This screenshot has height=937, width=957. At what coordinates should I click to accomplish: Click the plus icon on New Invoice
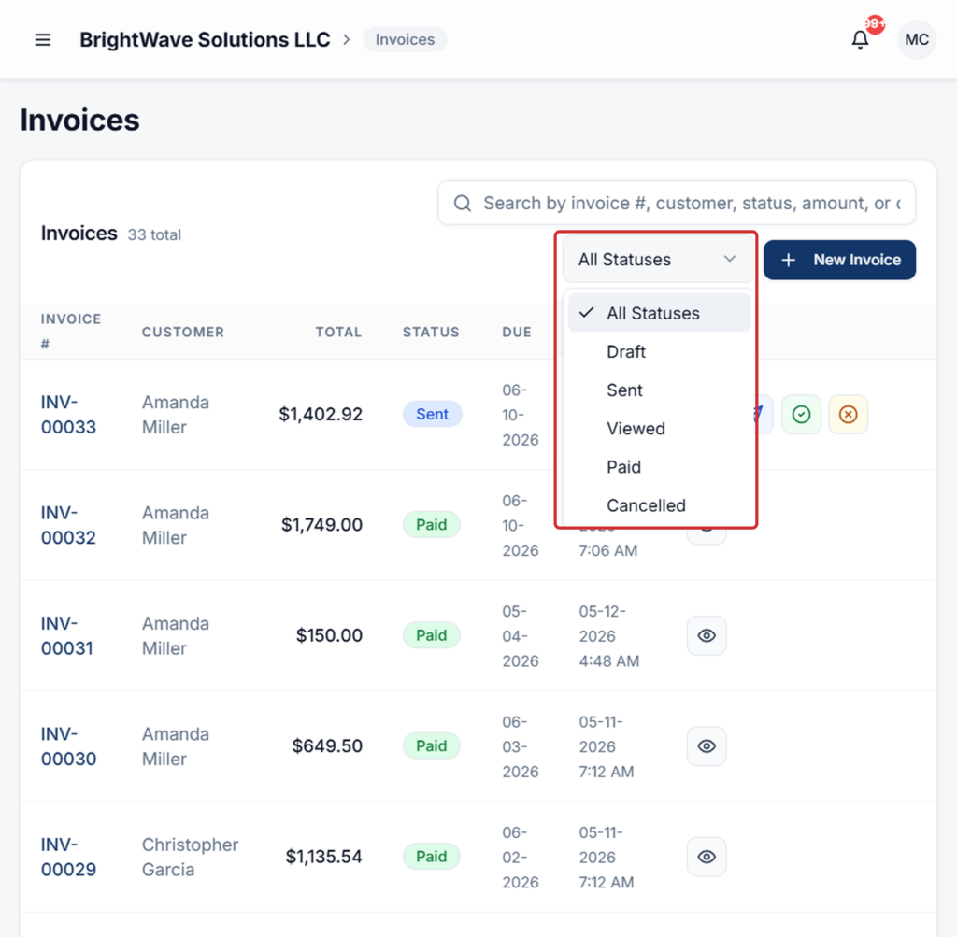click(788, 260)
